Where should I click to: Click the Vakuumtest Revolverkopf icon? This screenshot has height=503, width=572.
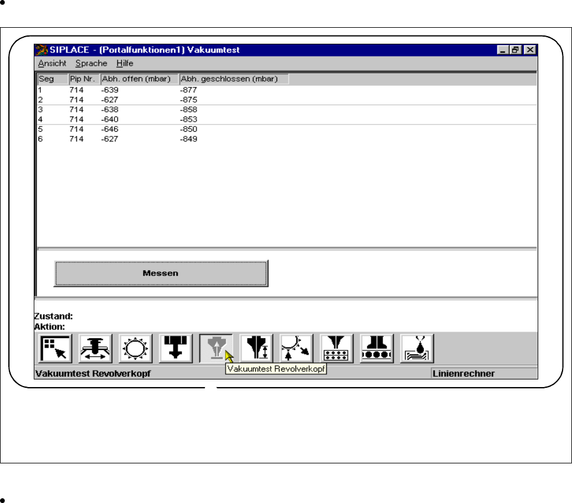(x=216, y=348)
